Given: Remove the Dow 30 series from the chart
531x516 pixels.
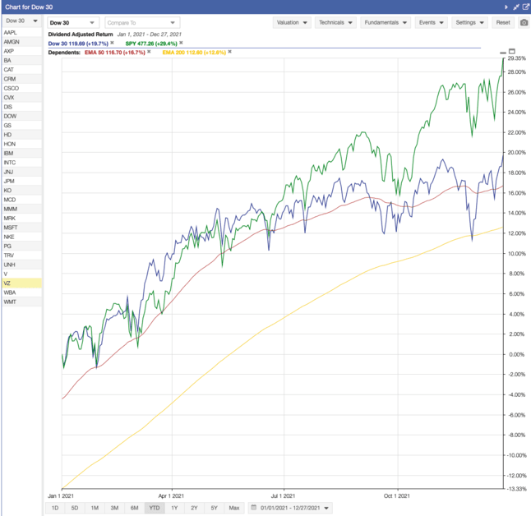Looking at the screenshot, I should 112,43.
